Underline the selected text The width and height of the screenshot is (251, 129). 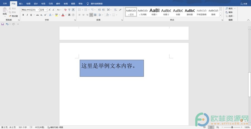(31, 15)
